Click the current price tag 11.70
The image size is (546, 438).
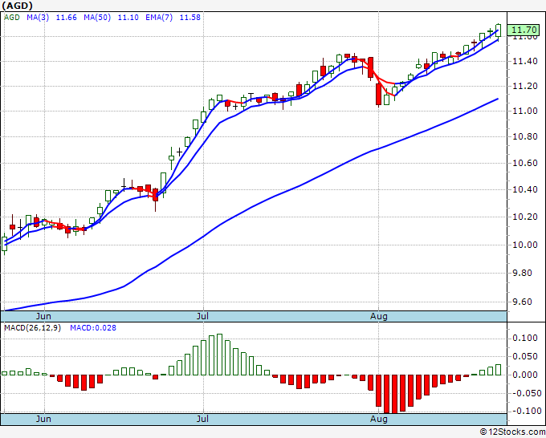[523, 30]
